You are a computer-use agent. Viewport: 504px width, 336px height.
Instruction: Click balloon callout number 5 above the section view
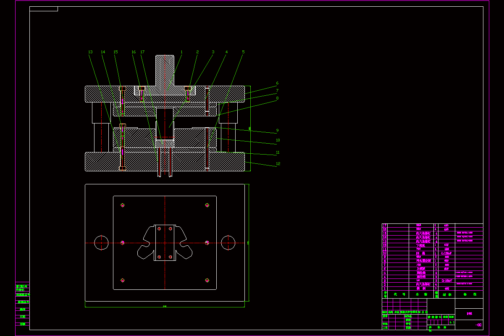pyautogui.click(x=243, y=52)
